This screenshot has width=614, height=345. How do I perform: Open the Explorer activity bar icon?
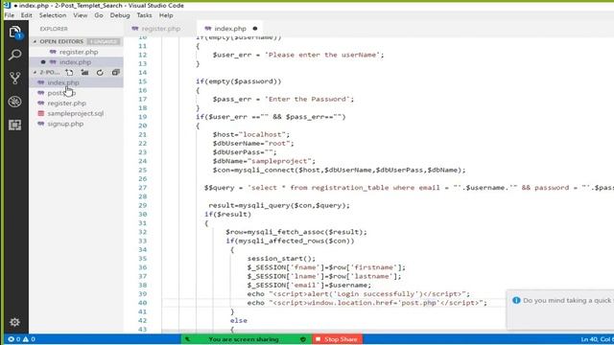pos(15,32)
